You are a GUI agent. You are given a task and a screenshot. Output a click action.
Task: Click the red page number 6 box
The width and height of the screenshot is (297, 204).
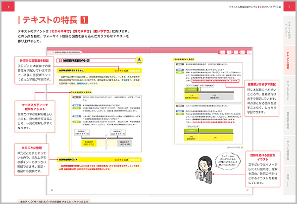8,6
